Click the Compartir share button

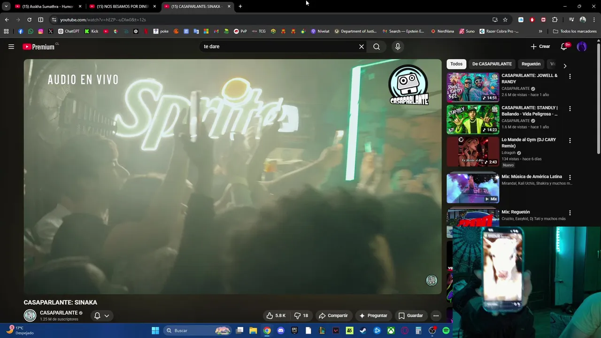pyautogui.click(x=333, y=315)
